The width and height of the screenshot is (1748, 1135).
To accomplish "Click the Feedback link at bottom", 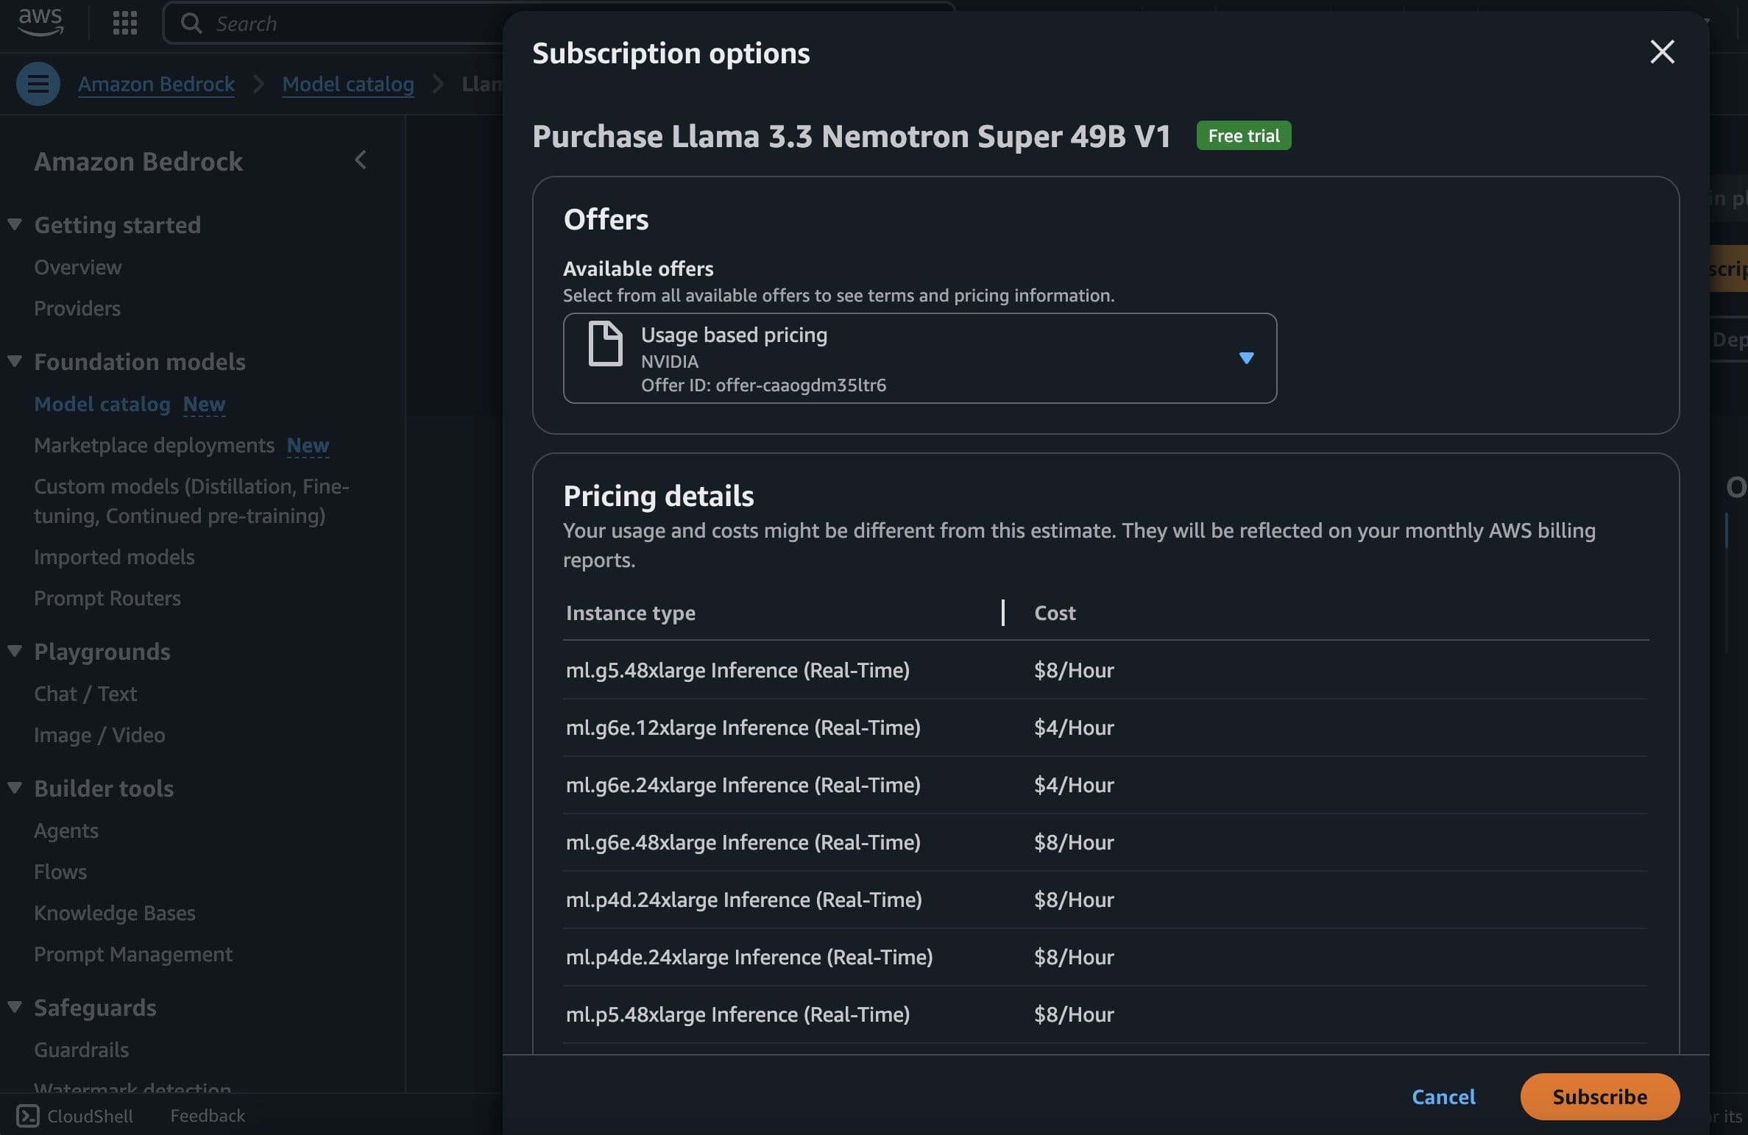I will 208,1116.
